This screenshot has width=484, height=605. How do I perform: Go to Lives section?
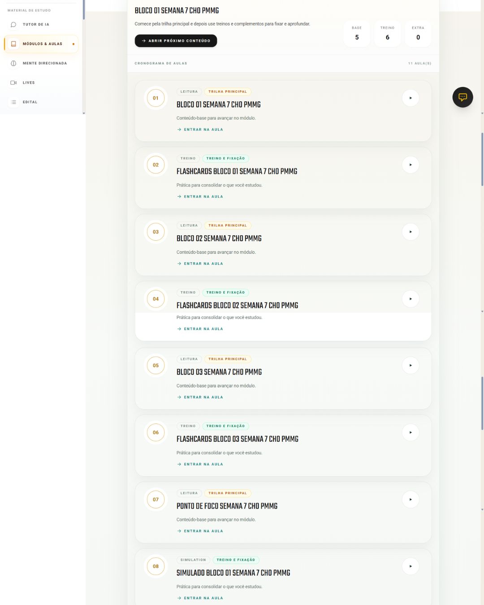tap(41, 82)
